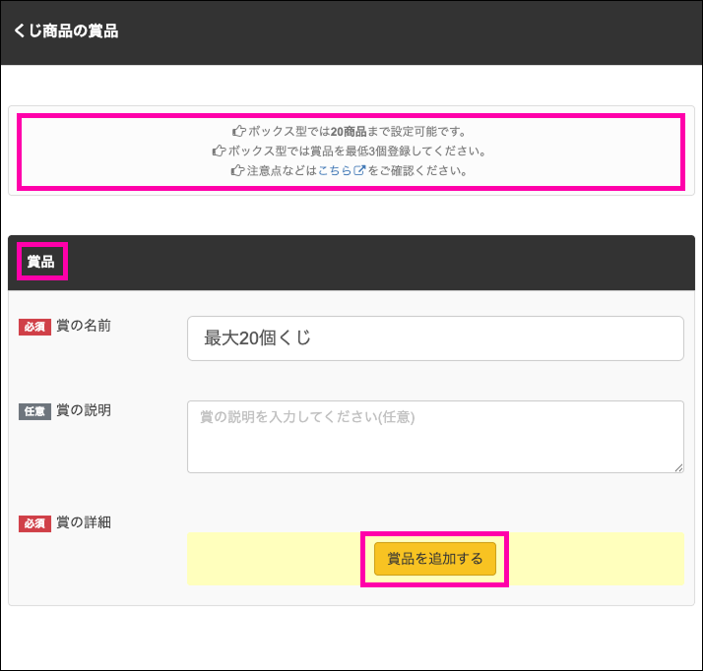The image size is (703, 671).
Task: Grab the resize handle of 賞の説明 textarea
Action: tap(678, 467)
